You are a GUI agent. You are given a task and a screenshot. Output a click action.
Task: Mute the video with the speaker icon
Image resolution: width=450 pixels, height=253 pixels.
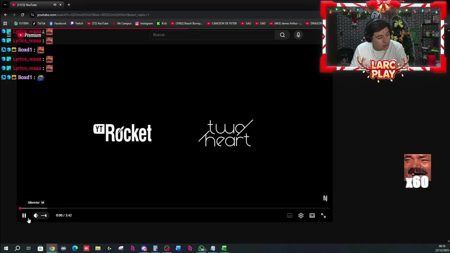tap(36, 215)
